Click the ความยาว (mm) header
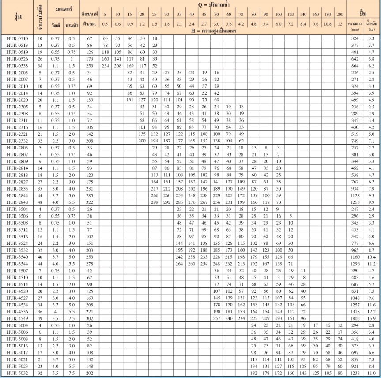Screen dimensions: 381x378 [x=355, y=26]
